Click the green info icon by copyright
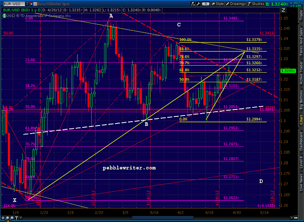 [4, 16]
